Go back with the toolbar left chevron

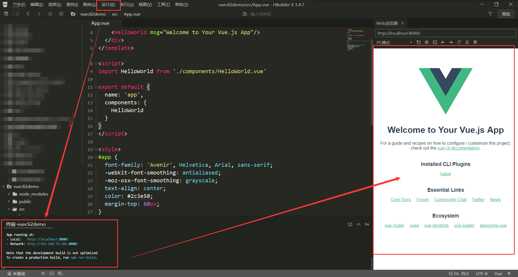point(28,14)
